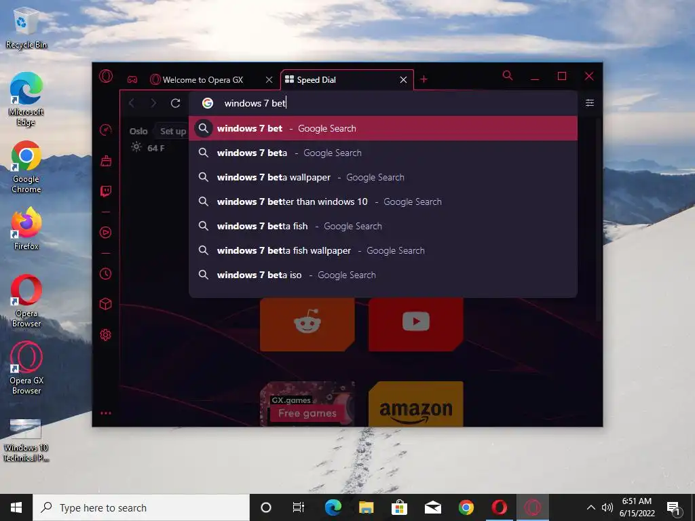Select Google Chrome desktop shortcut
Viewport: 695px width, 521px height.
[x=26, y=167]
